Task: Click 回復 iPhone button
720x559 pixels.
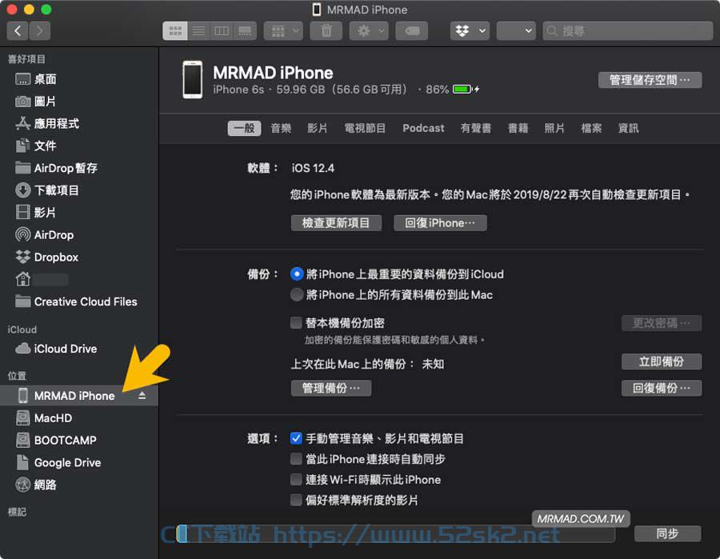Action: (440, 223)
